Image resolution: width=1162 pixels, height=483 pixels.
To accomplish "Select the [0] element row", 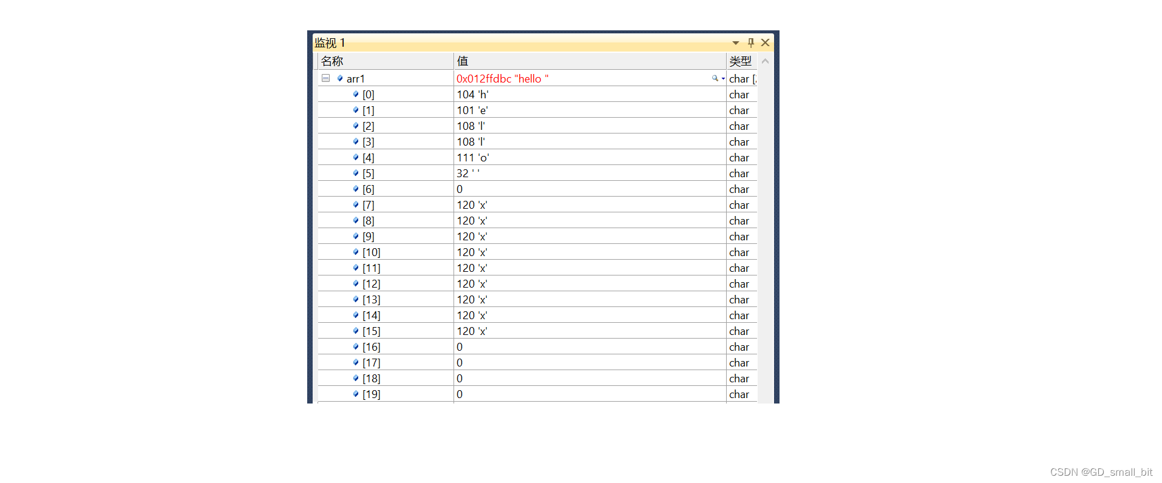I will point(537,95).
